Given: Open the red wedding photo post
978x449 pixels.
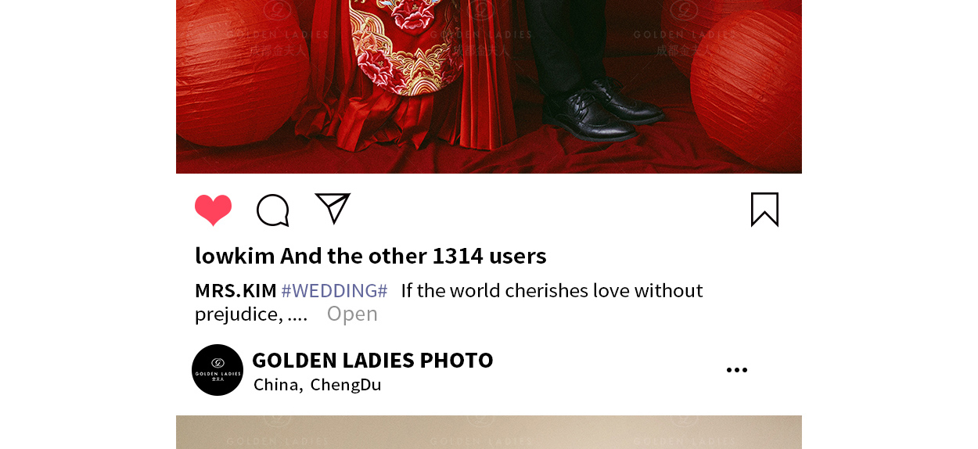Looking at the screenshot, I should click(x=489, y=86).
